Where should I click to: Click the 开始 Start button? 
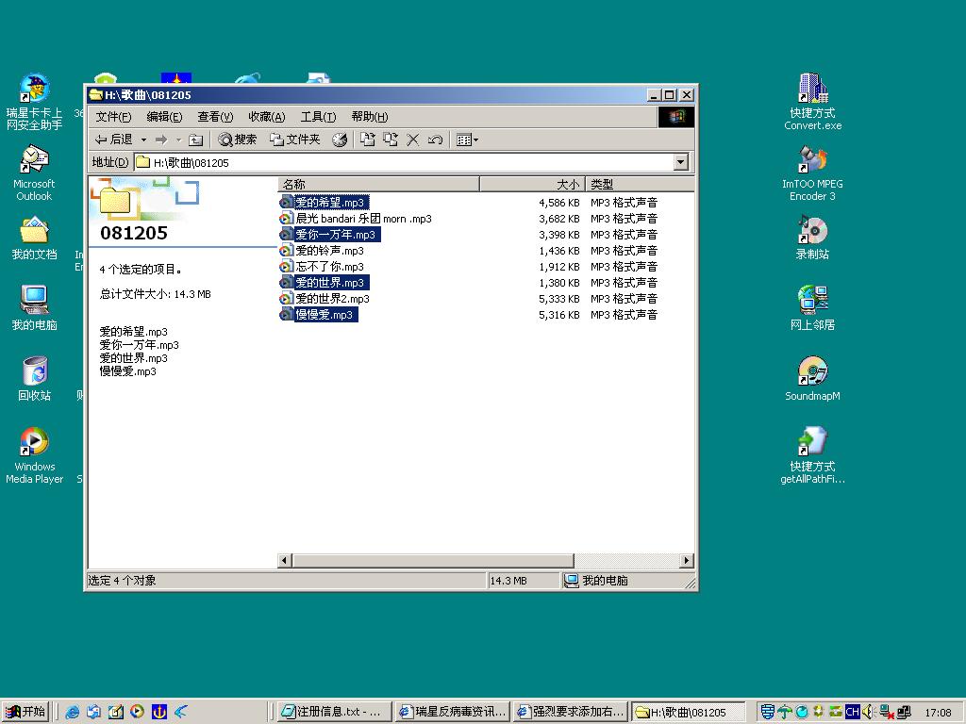point(25,712)
